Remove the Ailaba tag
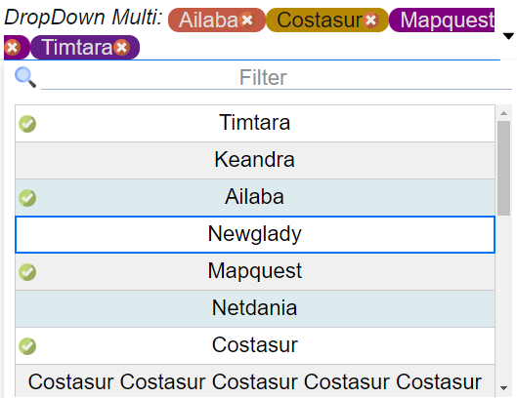 247,20
